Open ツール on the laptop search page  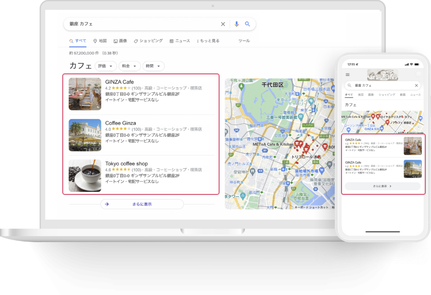[244, 41]
